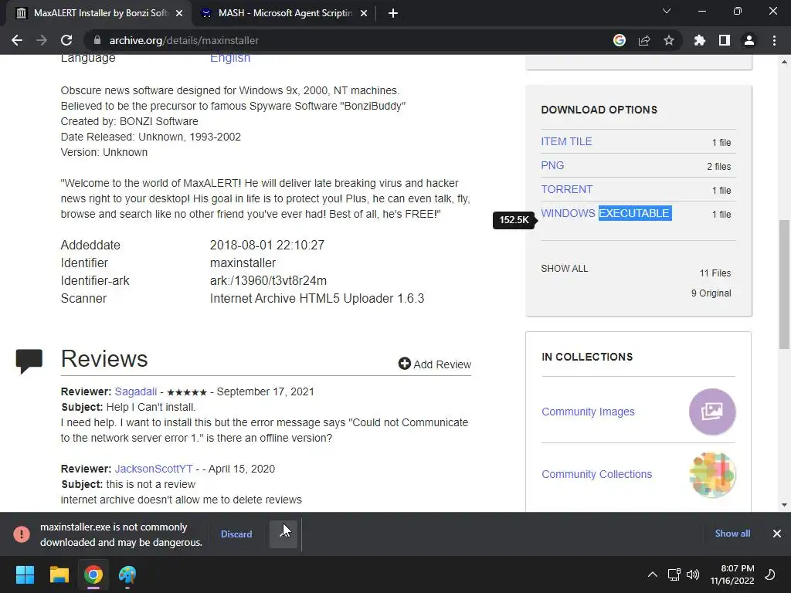Click the Addeddate 2018-08-01 22:10:27
Screen dimensions: 791x593
click(266, 246)
